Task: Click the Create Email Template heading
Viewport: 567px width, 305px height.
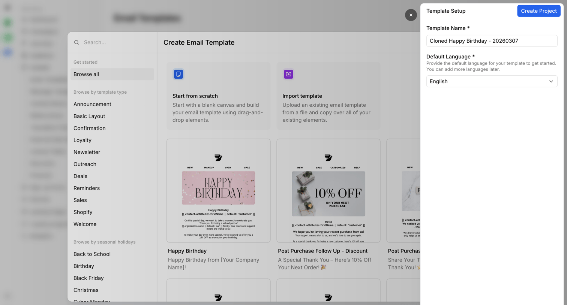Action: [199, 42]
